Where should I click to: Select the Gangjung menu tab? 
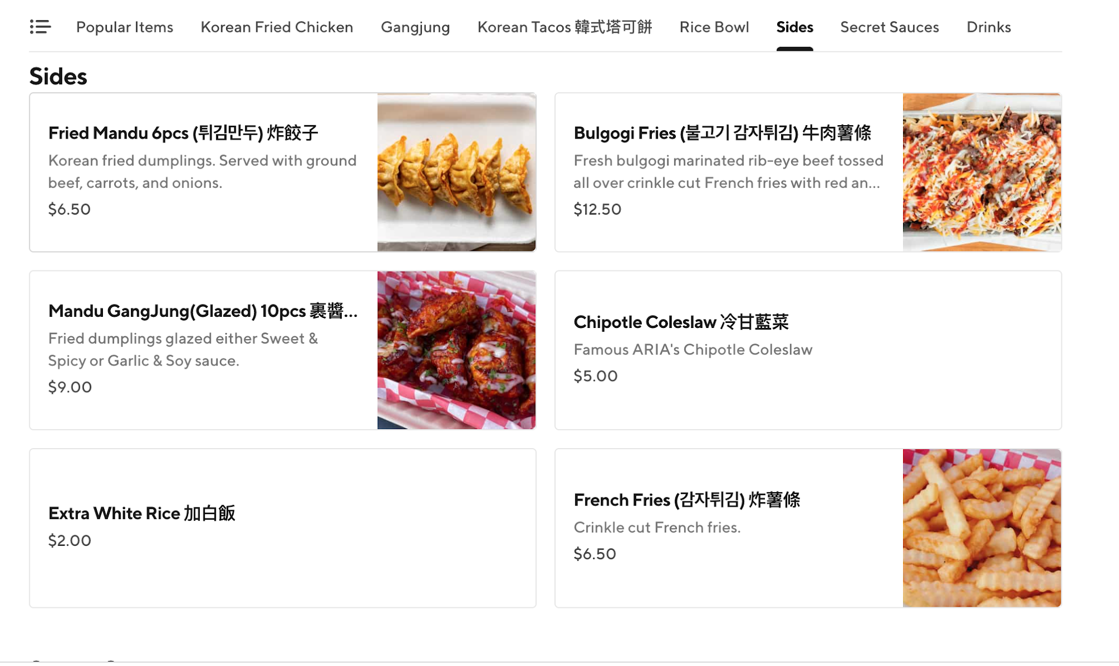[x=415, y=27]
